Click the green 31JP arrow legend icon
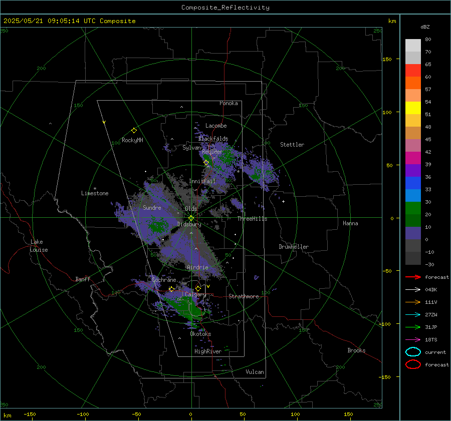 (413, 327)
